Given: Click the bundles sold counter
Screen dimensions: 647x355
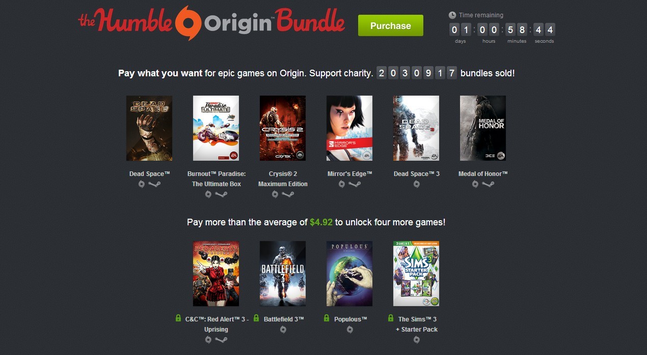Looking at the screenshot, I should [x=416, y=73].
